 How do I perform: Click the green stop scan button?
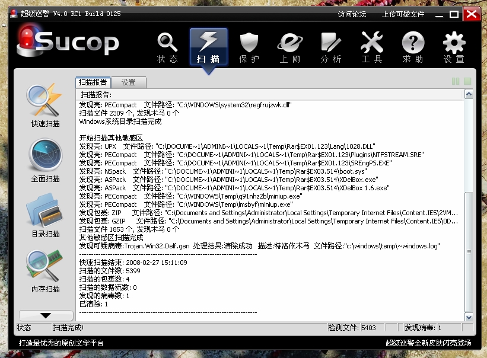coord(467,82)
